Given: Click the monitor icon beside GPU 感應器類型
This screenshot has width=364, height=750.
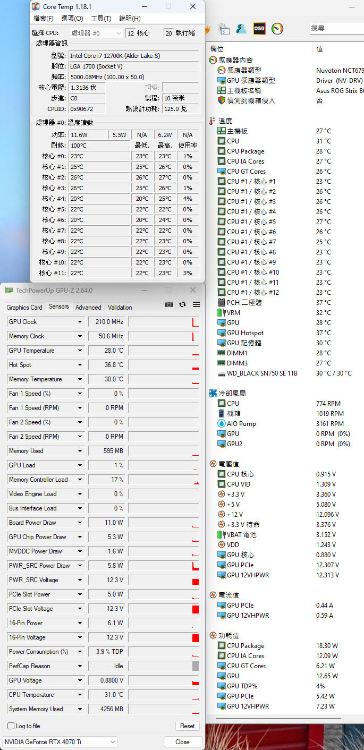Looking at the screenshot, I should 222,80.
